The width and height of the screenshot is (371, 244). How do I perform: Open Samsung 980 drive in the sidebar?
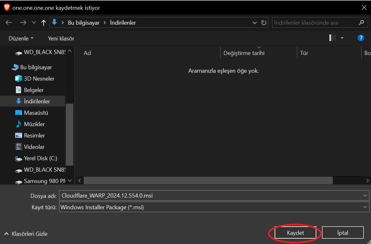(x=45, y=181)
